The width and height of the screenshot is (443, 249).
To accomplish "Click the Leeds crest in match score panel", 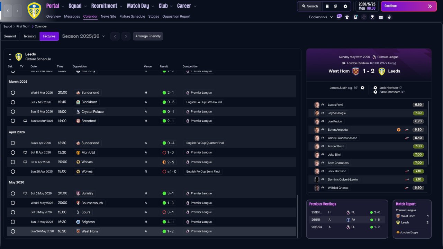I will pos(382,71).
